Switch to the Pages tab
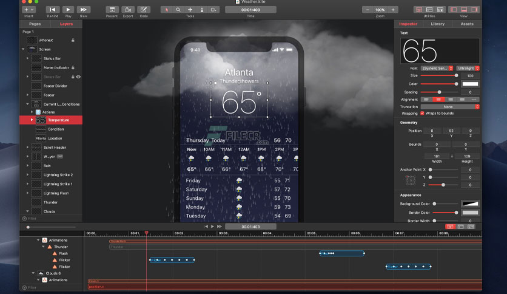 coord(35,24)
